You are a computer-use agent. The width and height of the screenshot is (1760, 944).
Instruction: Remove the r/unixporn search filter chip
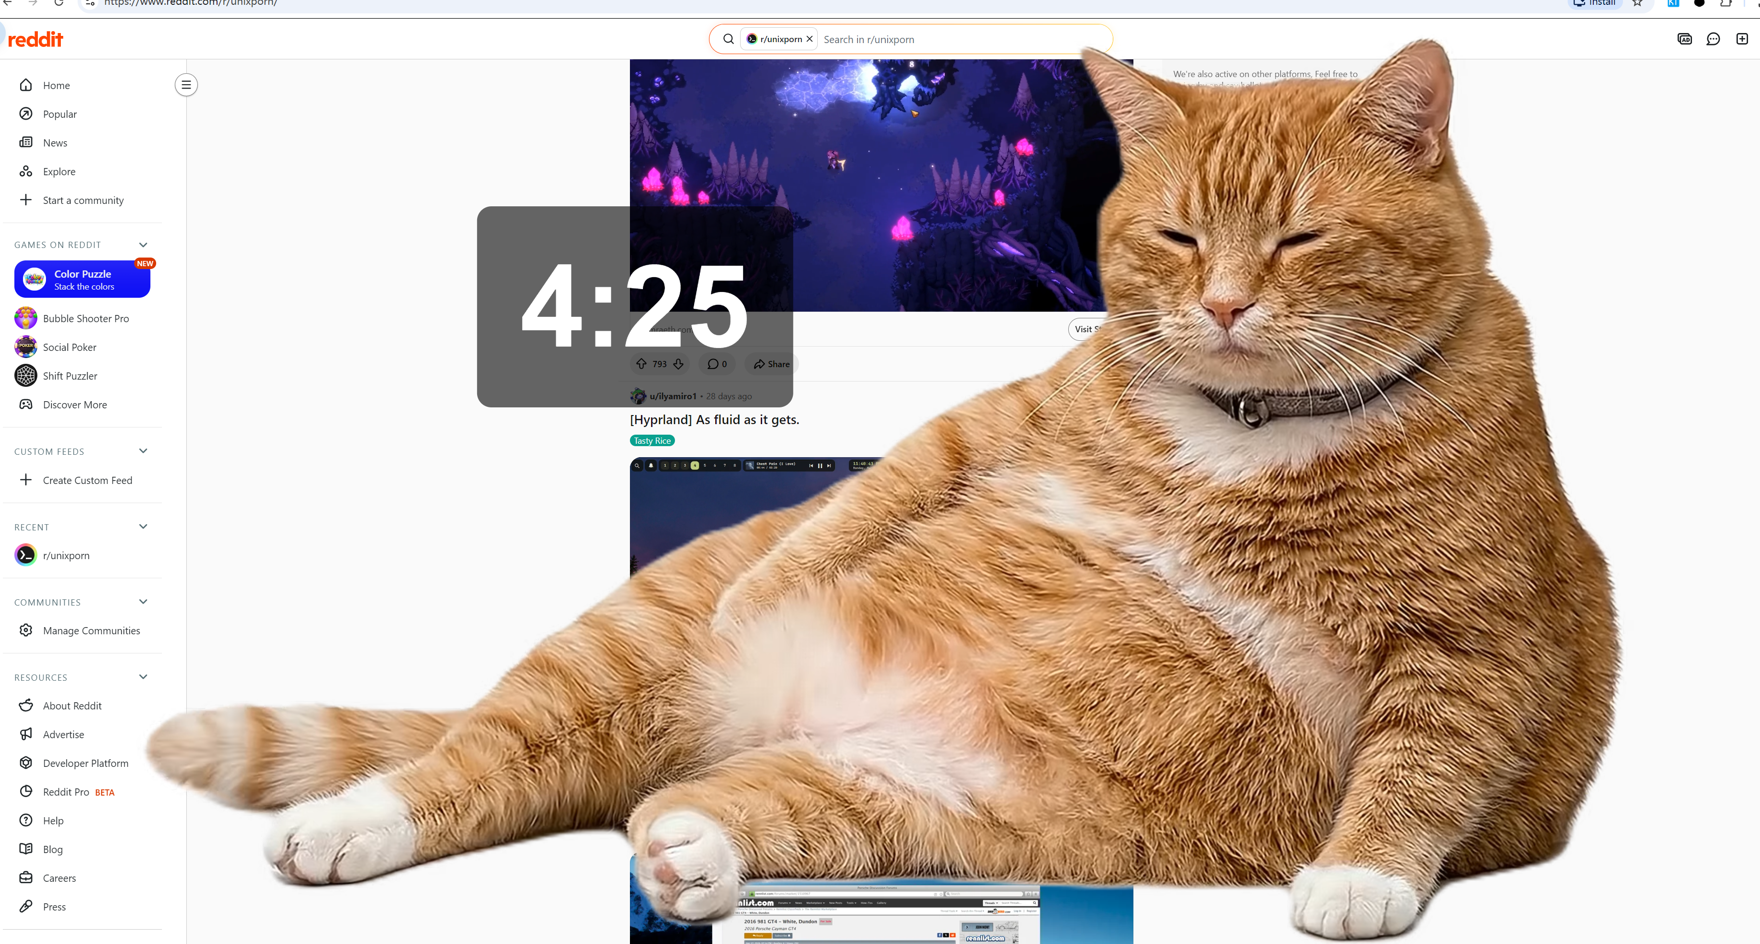810,39
